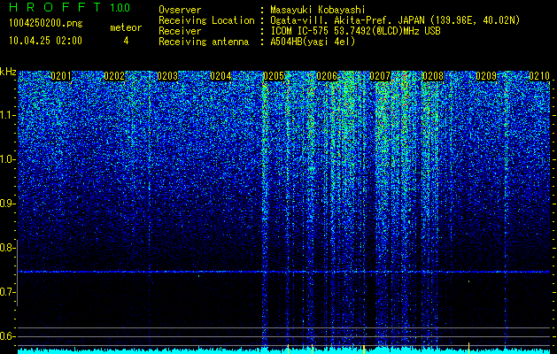Screen dimensions: 557x354
Task: Select observer name Masayuki Kobayashi
Action: (x=318, y=10)
